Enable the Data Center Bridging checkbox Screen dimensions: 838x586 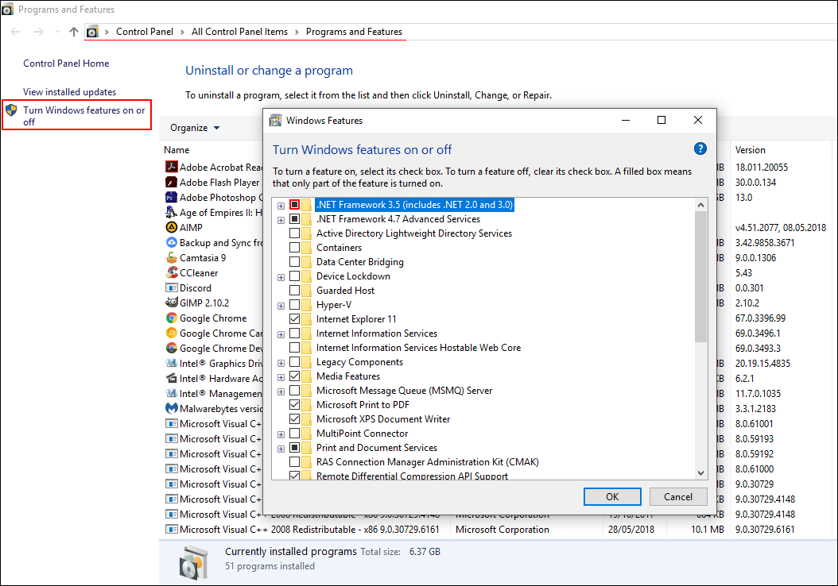(294, 261)
